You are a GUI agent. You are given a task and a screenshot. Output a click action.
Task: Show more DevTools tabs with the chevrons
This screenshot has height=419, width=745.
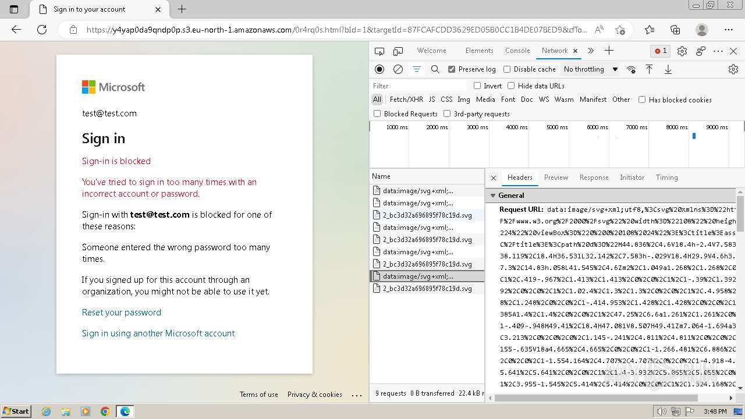[x=591, y=51]
